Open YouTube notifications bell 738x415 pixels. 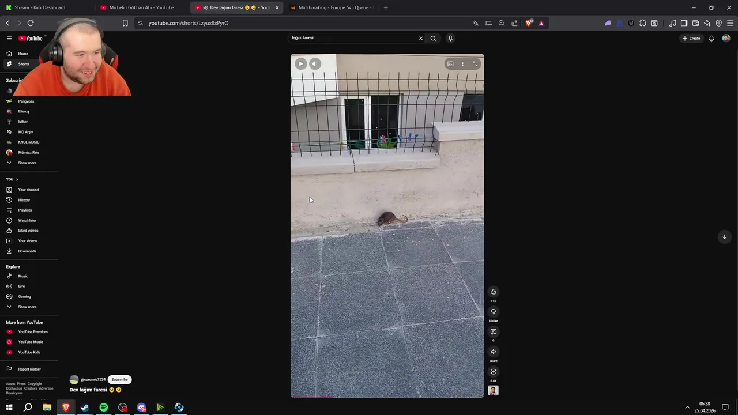(x=711, y=38)
